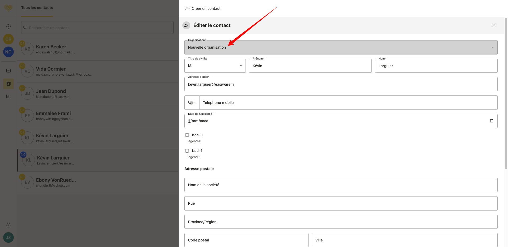Open the Titre de civilité dropdown
The width and height of the screenshot is (508, 247).
click(215, 66)
